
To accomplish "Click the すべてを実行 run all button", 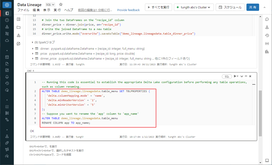I will click(158, 7).
